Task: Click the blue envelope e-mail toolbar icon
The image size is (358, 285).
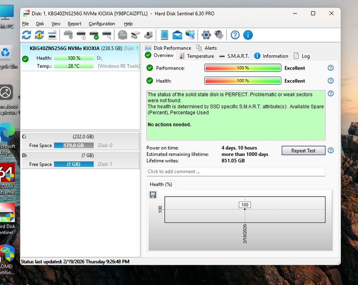Action: coord(177,35)
